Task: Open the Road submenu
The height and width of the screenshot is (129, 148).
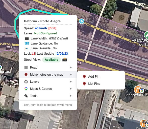Action: pyautogui.click(x=48, y=68)
